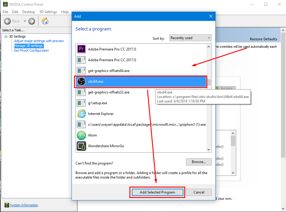Click the Wondershare MirrorGo icon
Image resolution: width=286 pixels, height=212 pixels.
[81, 146]
